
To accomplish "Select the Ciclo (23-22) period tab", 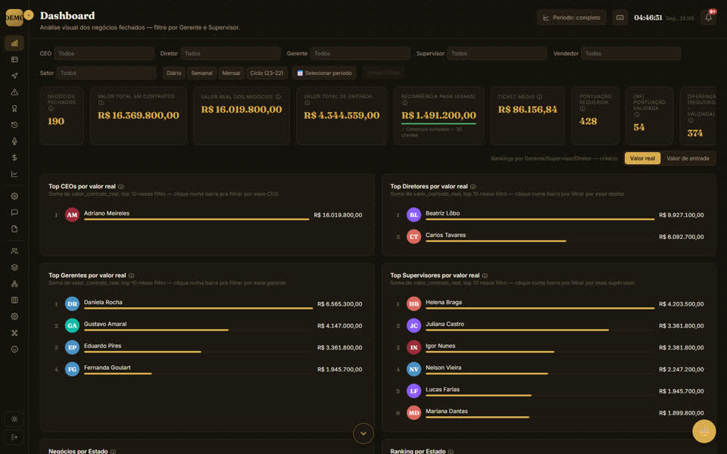I will tap(267, 73).
